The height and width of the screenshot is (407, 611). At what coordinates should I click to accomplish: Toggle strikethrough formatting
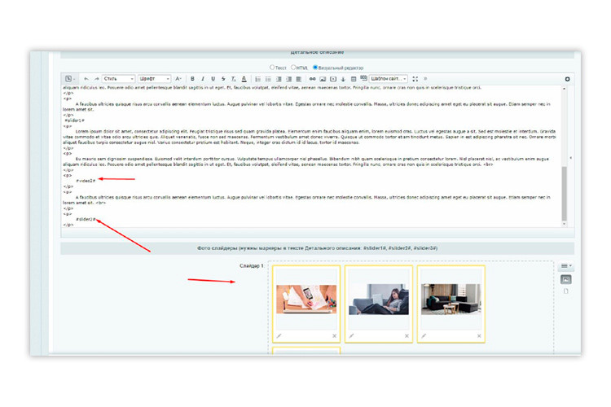tap(223, 79)
